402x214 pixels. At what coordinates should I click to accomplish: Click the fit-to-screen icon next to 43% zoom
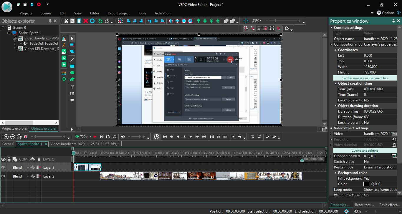[x=246, y=21]
